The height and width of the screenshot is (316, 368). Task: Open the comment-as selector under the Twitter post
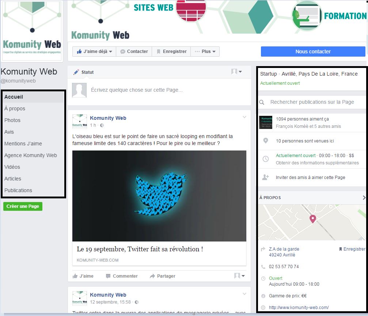pos(240,276)
